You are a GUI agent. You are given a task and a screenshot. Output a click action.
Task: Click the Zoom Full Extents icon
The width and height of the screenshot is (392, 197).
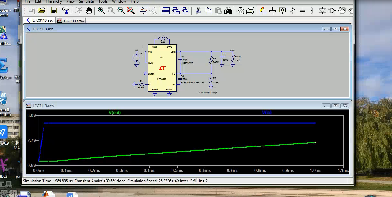pos(131,11)
